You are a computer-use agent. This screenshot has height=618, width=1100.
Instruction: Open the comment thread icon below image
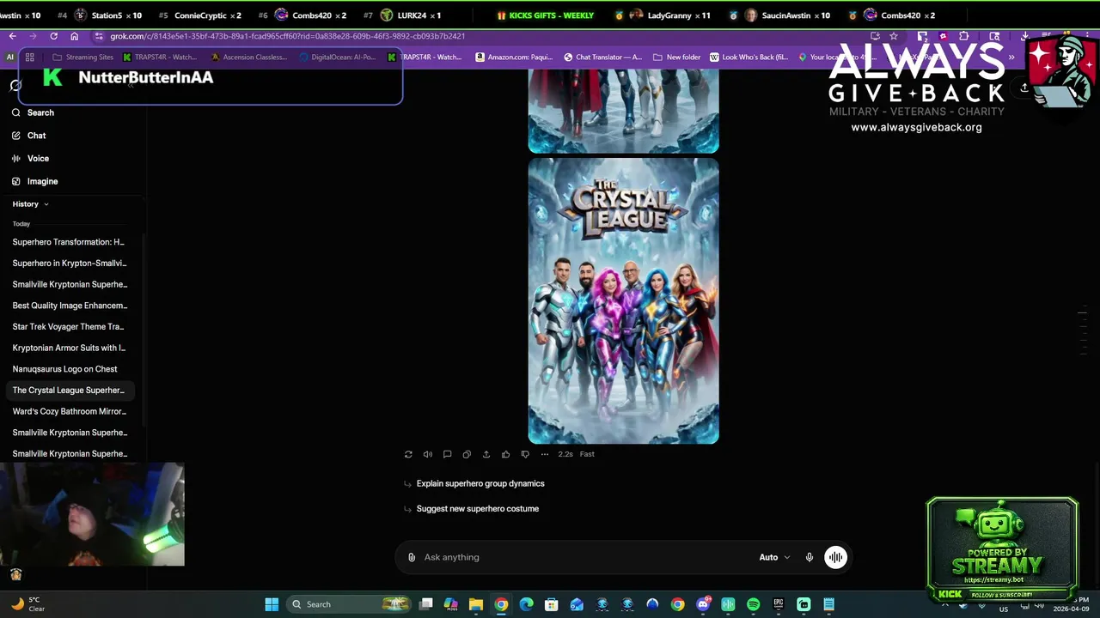[x=447, y=454]
